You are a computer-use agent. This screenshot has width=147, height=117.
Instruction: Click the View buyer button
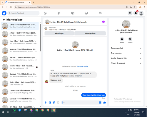click(x=59, y=33)
